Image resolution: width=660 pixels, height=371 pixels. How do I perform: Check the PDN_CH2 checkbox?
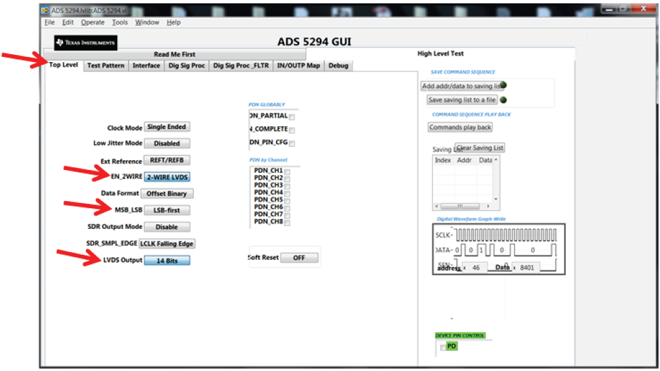[287, 179]
